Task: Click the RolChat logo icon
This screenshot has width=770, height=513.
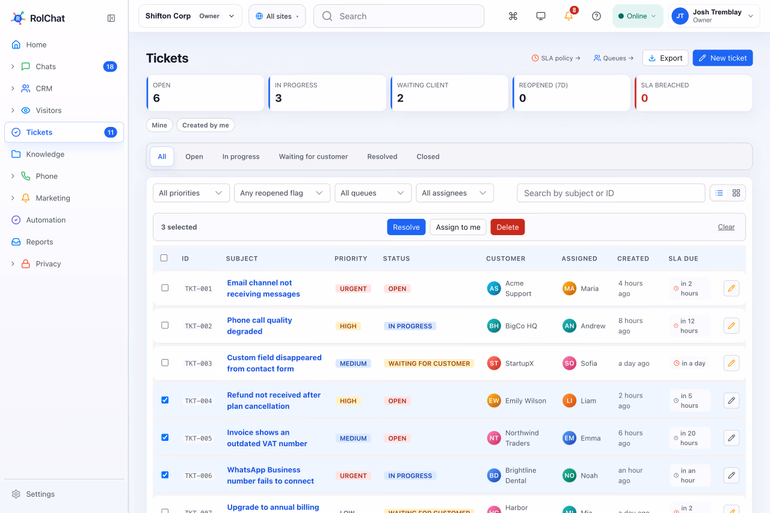Action: pyautogui.click(x=18, y=18)
